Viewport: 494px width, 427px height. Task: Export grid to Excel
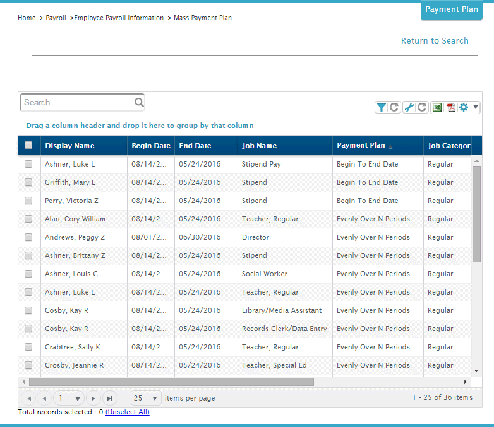437,107
